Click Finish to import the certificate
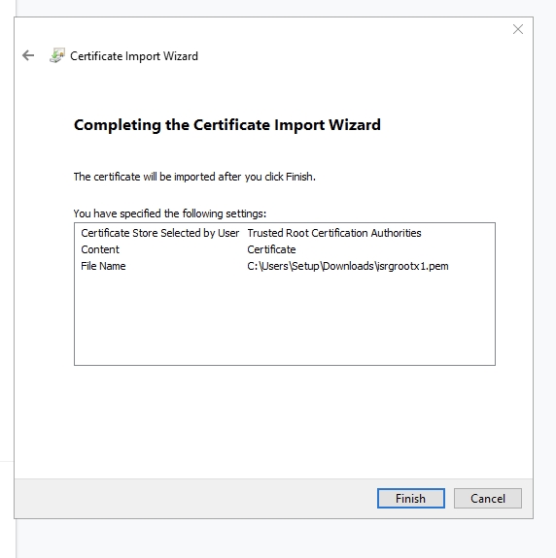 click(411, 498)
